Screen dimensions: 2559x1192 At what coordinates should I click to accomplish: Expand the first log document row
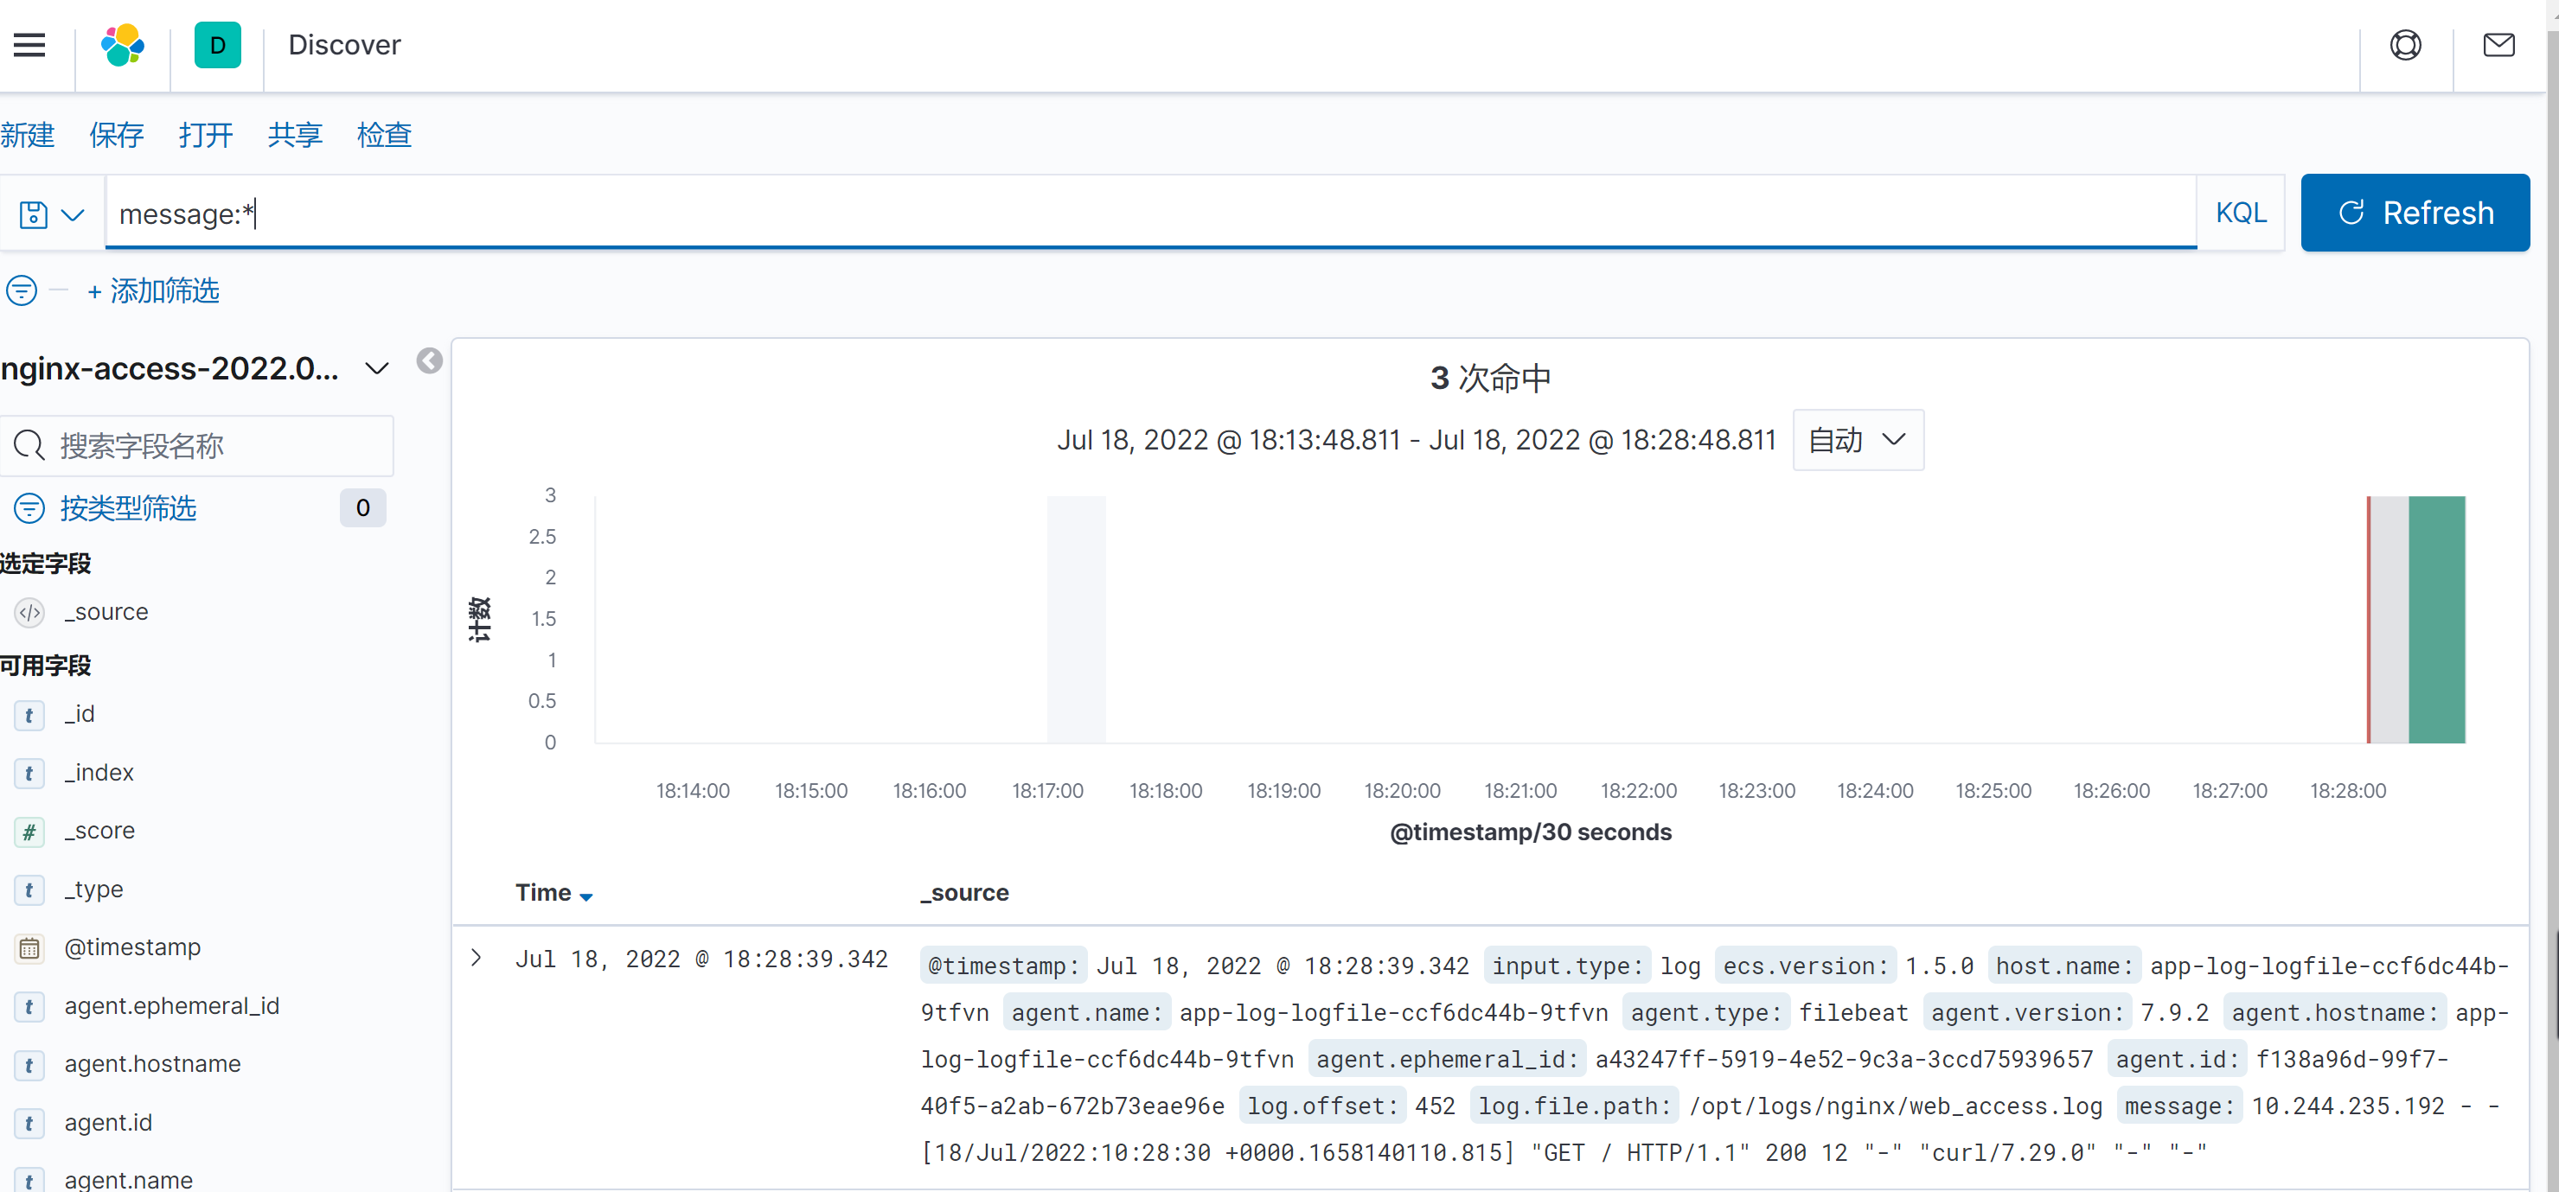point(476,958)
